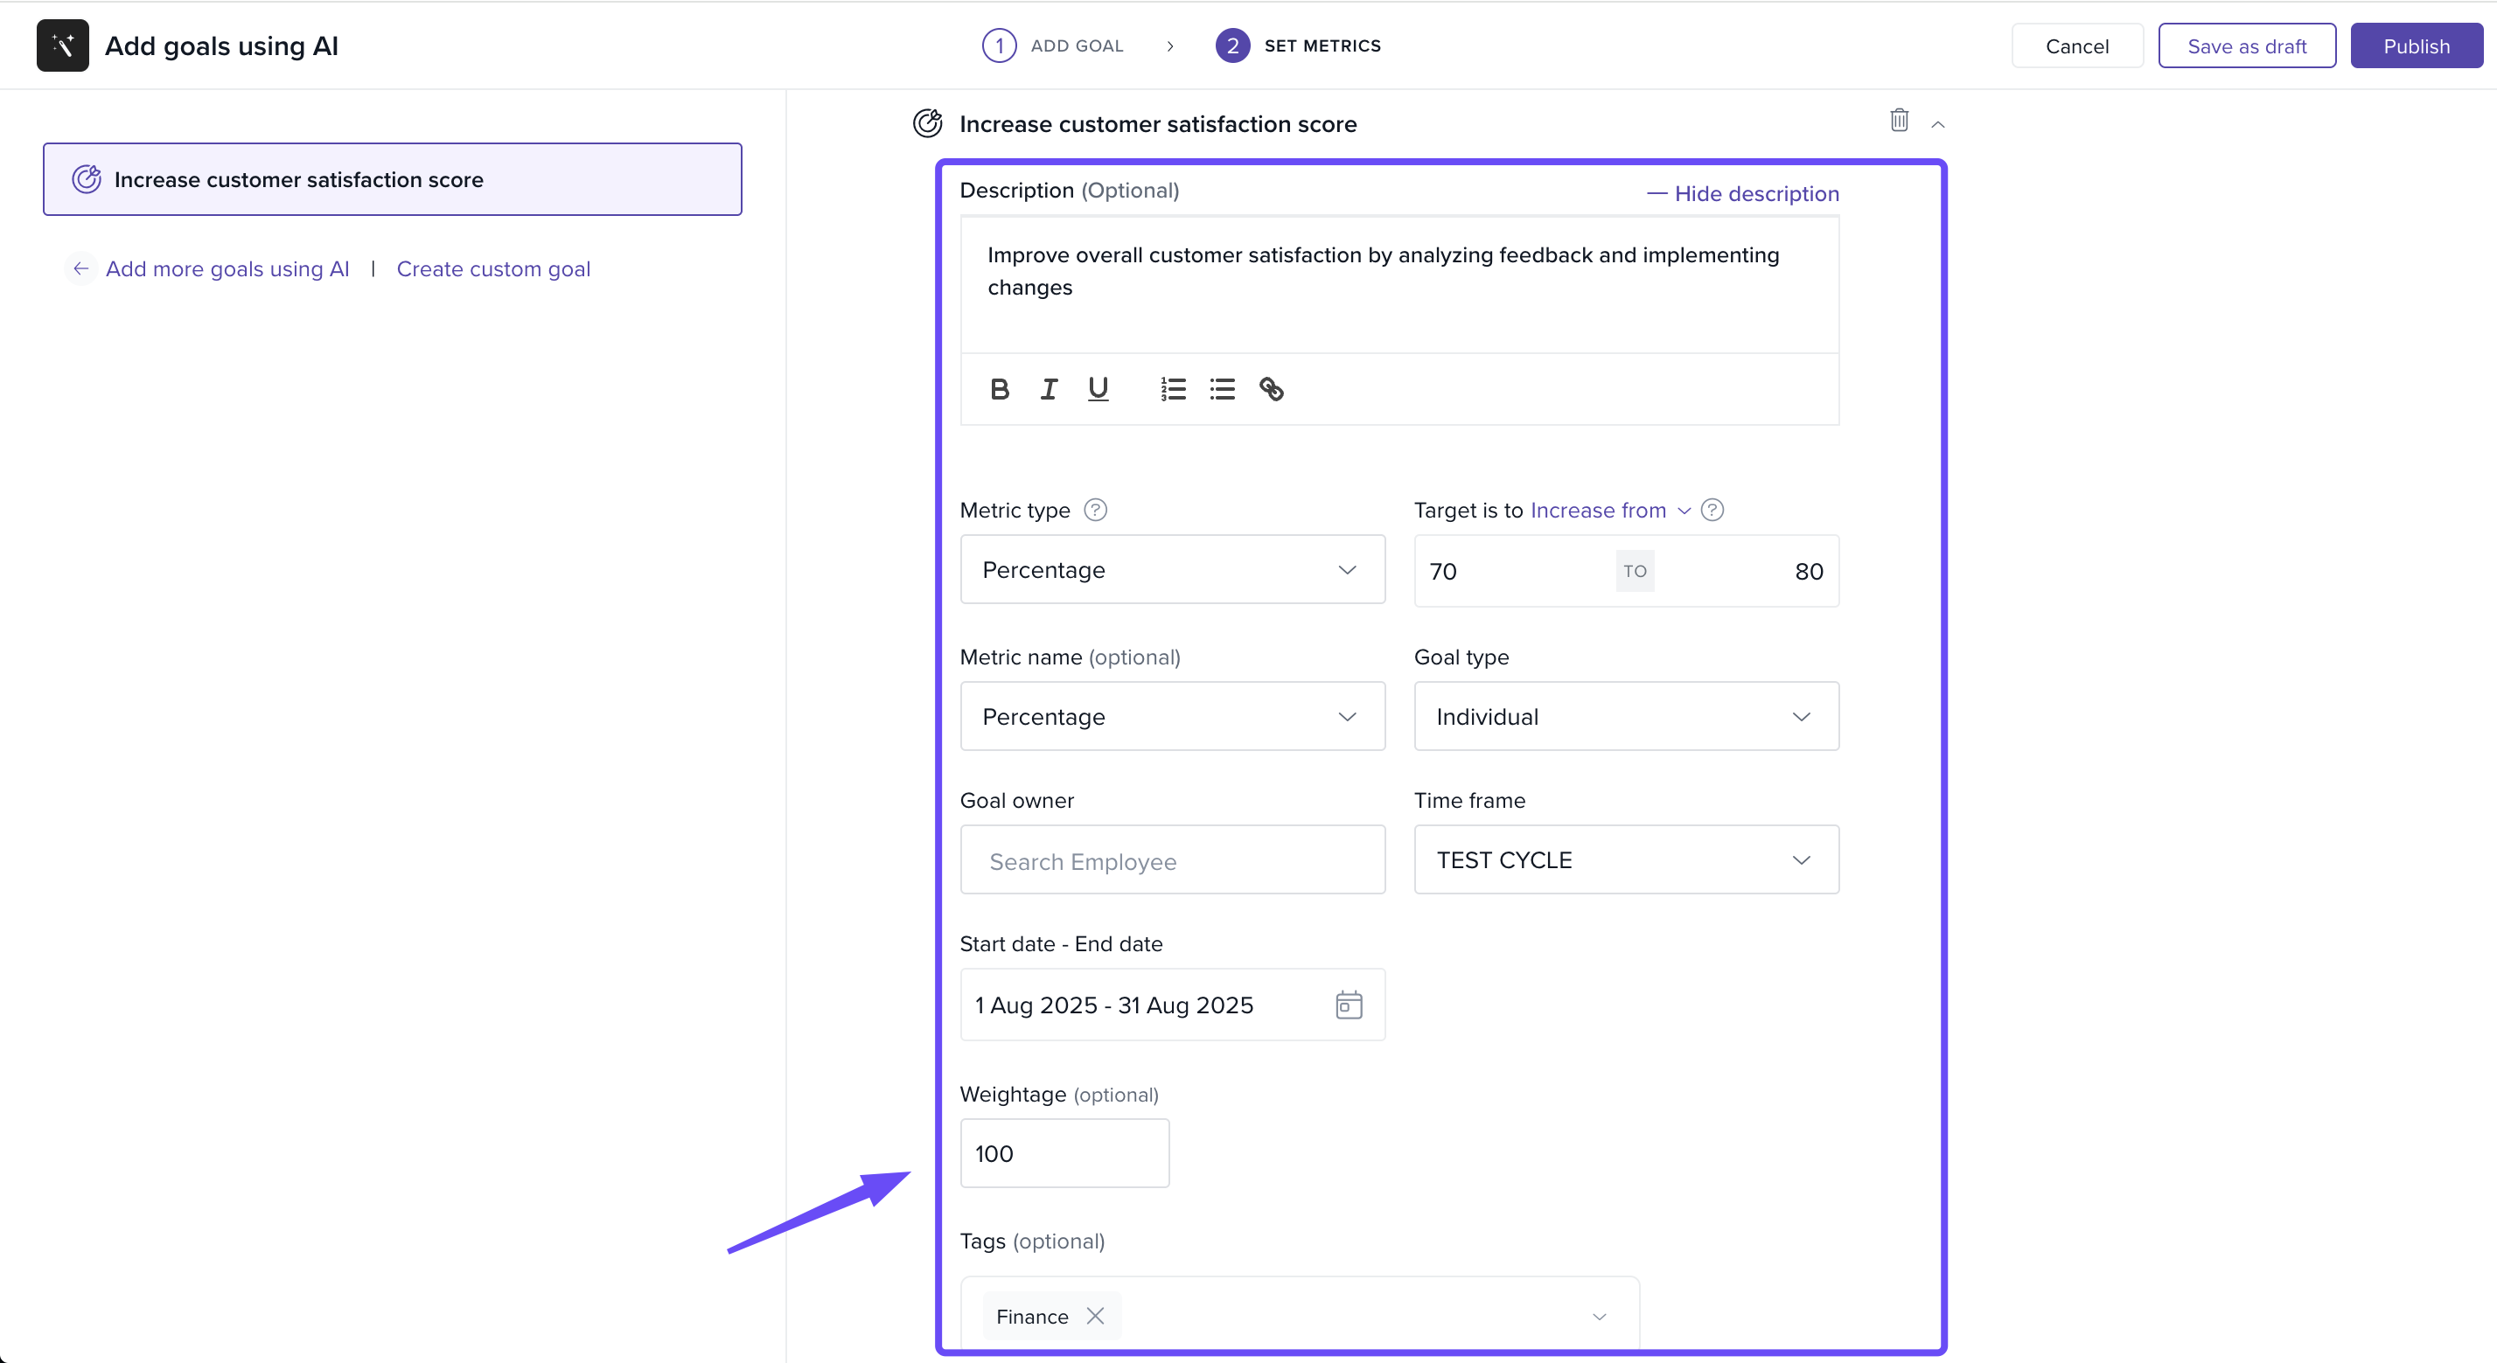2497x1363 pixels.
Task: Collapse the goal section chevron
Action: pyautogui.click(x=1938, y=124)
